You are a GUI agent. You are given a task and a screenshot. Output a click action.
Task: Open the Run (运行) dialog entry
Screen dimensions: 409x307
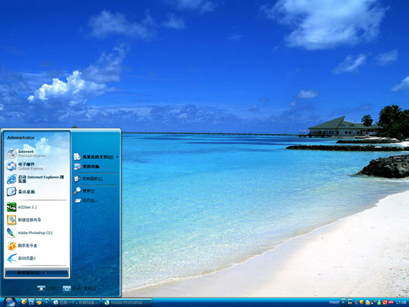(96, 201)
